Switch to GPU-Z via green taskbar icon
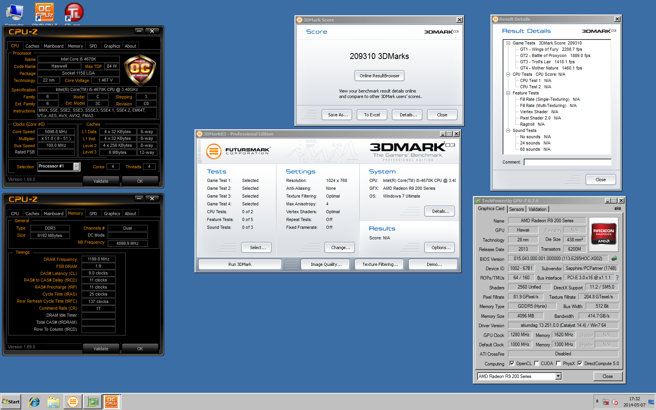 [x=92, y=401]
